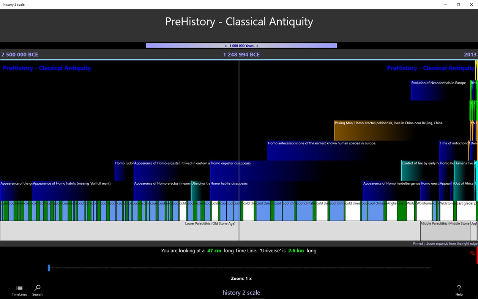Open the Search tool
Image resolution: width=478 pixels, height=299 pixels.
pyautogui.click(x=37, y=290)
